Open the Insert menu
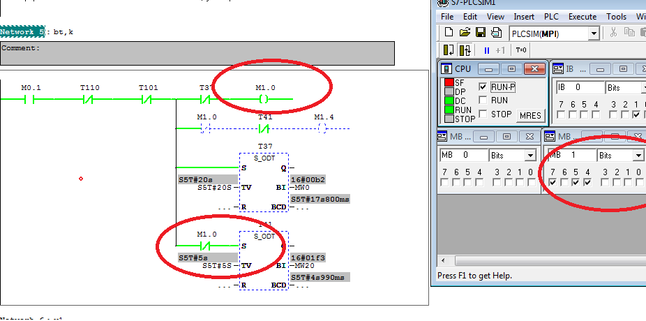646x321 pixels. pos(524,17)
